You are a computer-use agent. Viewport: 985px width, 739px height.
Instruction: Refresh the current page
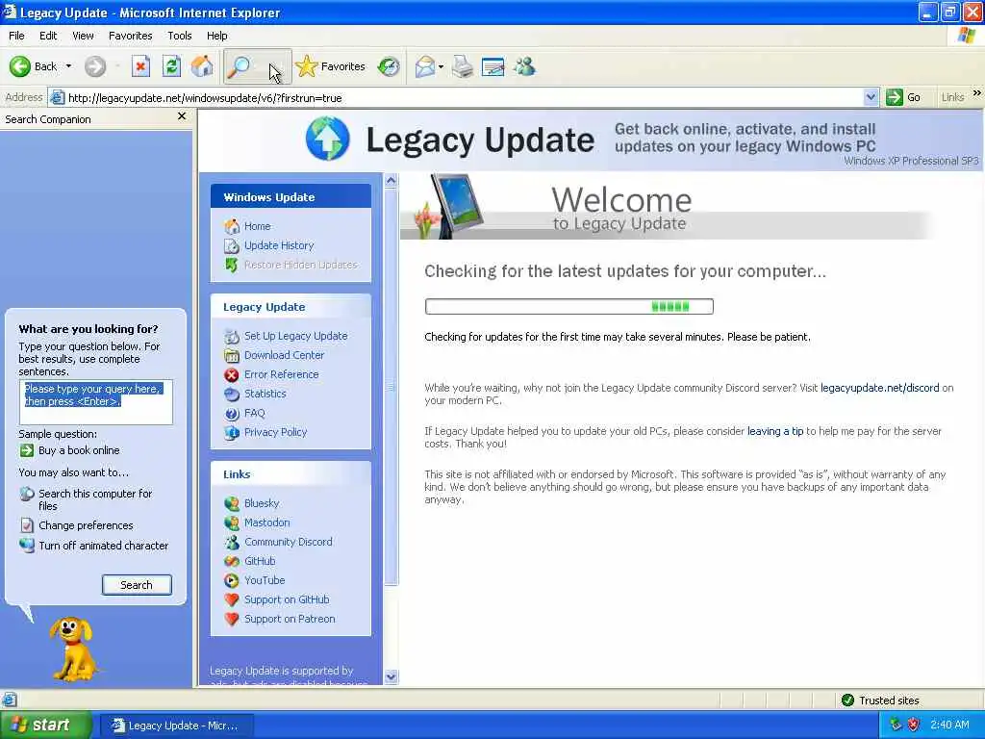pyautogui.click(x=171, y=66)
